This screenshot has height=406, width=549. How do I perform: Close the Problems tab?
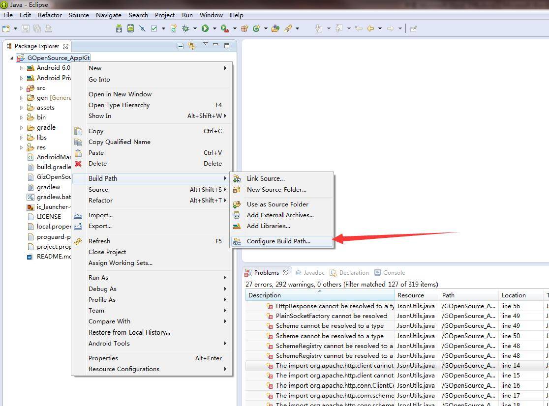coord(286,273)
